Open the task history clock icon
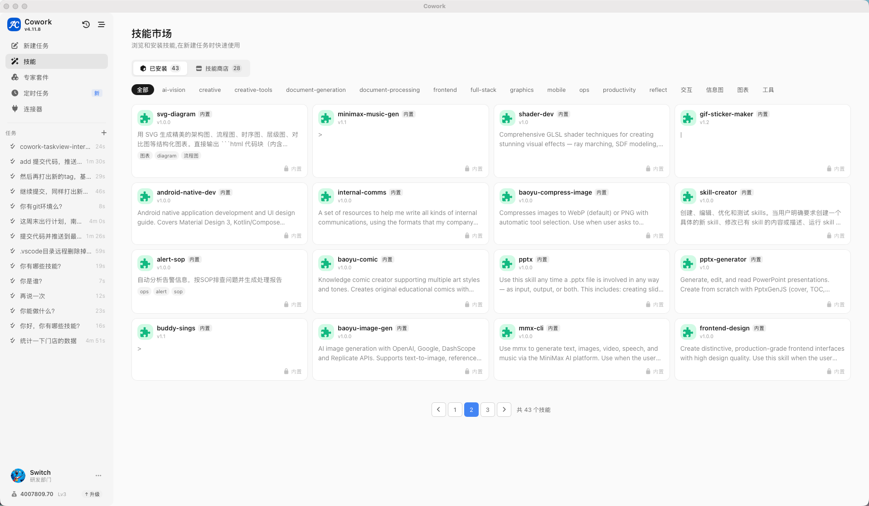869x506 pixels. [86, 24]
